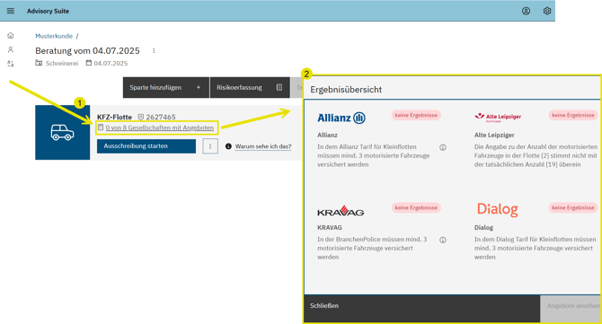Click the shield icon next to 2627465
This screenshot has width=602, height=324.
[140, 117]
